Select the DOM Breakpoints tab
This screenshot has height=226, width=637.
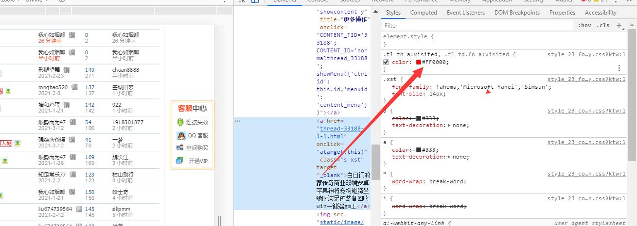coord(517,13)
